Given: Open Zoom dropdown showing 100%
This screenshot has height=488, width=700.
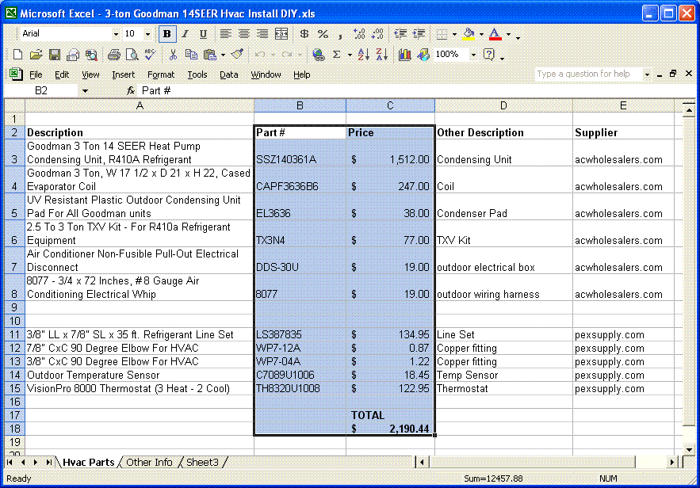Looking at the screenshot, I should [x=473, y=55].
